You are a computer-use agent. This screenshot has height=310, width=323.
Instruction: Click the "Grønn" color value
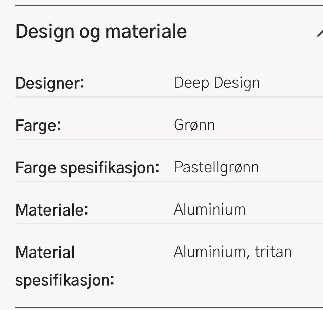194,125
